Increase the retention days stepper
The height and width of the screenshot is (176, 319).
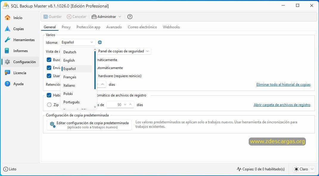point(103,84)
